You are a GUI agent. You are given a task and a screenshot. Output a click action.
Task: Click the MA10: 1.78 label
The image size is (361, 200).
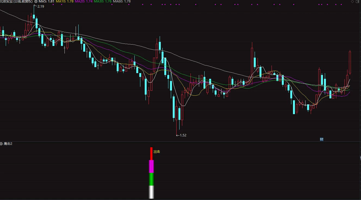click(64, 1)
